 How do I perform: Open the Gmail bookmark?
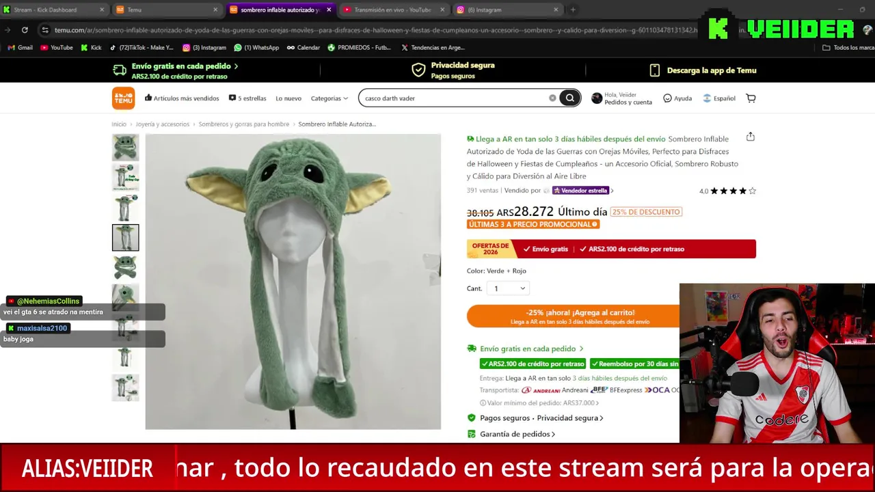(20, 48)
